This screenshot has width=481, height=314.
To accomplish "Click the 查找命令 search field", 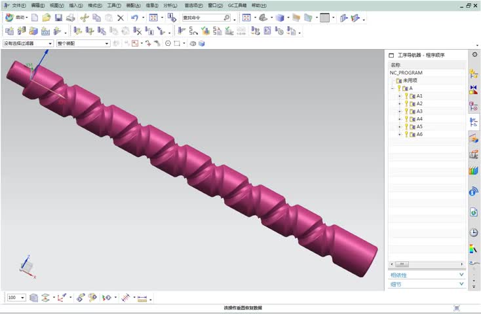I will [206, 18].
